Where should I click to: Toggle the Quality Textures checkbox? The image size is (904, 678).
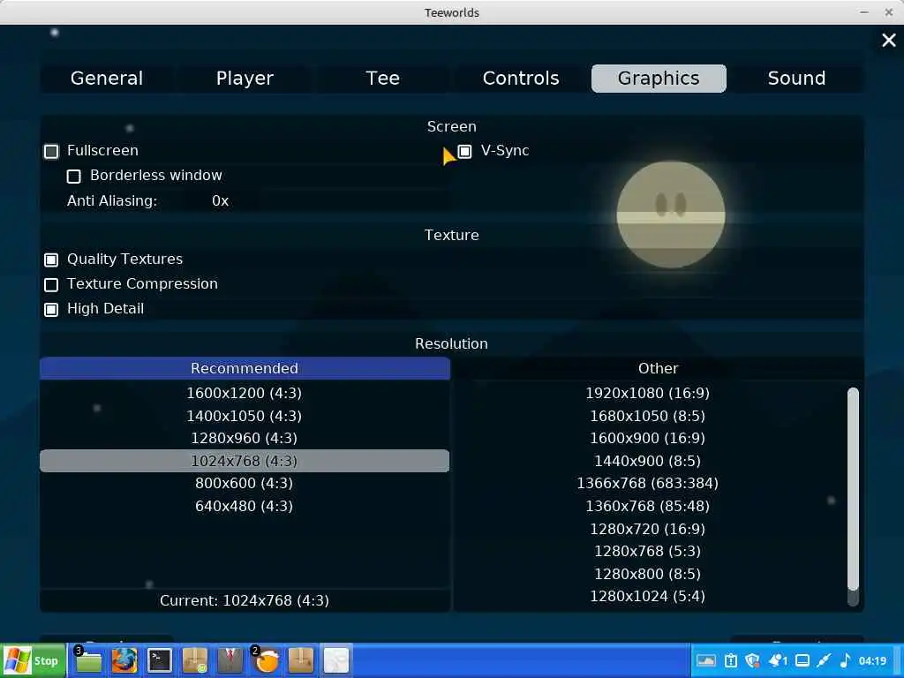pos(51,260)
